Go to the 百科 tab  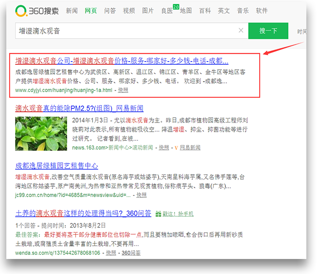click(205, 11)
